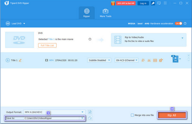
Task: Click the Tipard DVD Ripper logo
Action: 7,3
